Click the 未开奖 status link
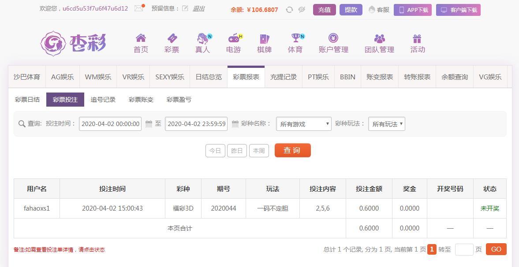This screenshot has height=267, width=519. pyautogui.click(x=489, y=208)
